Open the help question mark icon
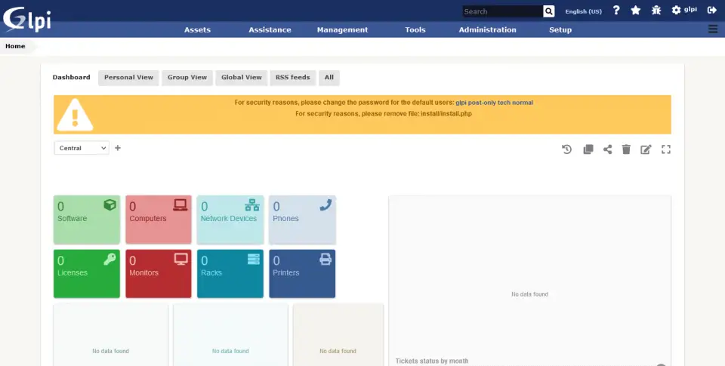Image resolution: width=725 pixels, height=366 pixels. click(616, 11)
